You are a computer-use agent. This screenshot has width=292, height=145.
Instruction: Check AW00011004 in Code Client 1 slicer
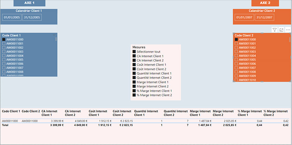(x=4, y=55)
